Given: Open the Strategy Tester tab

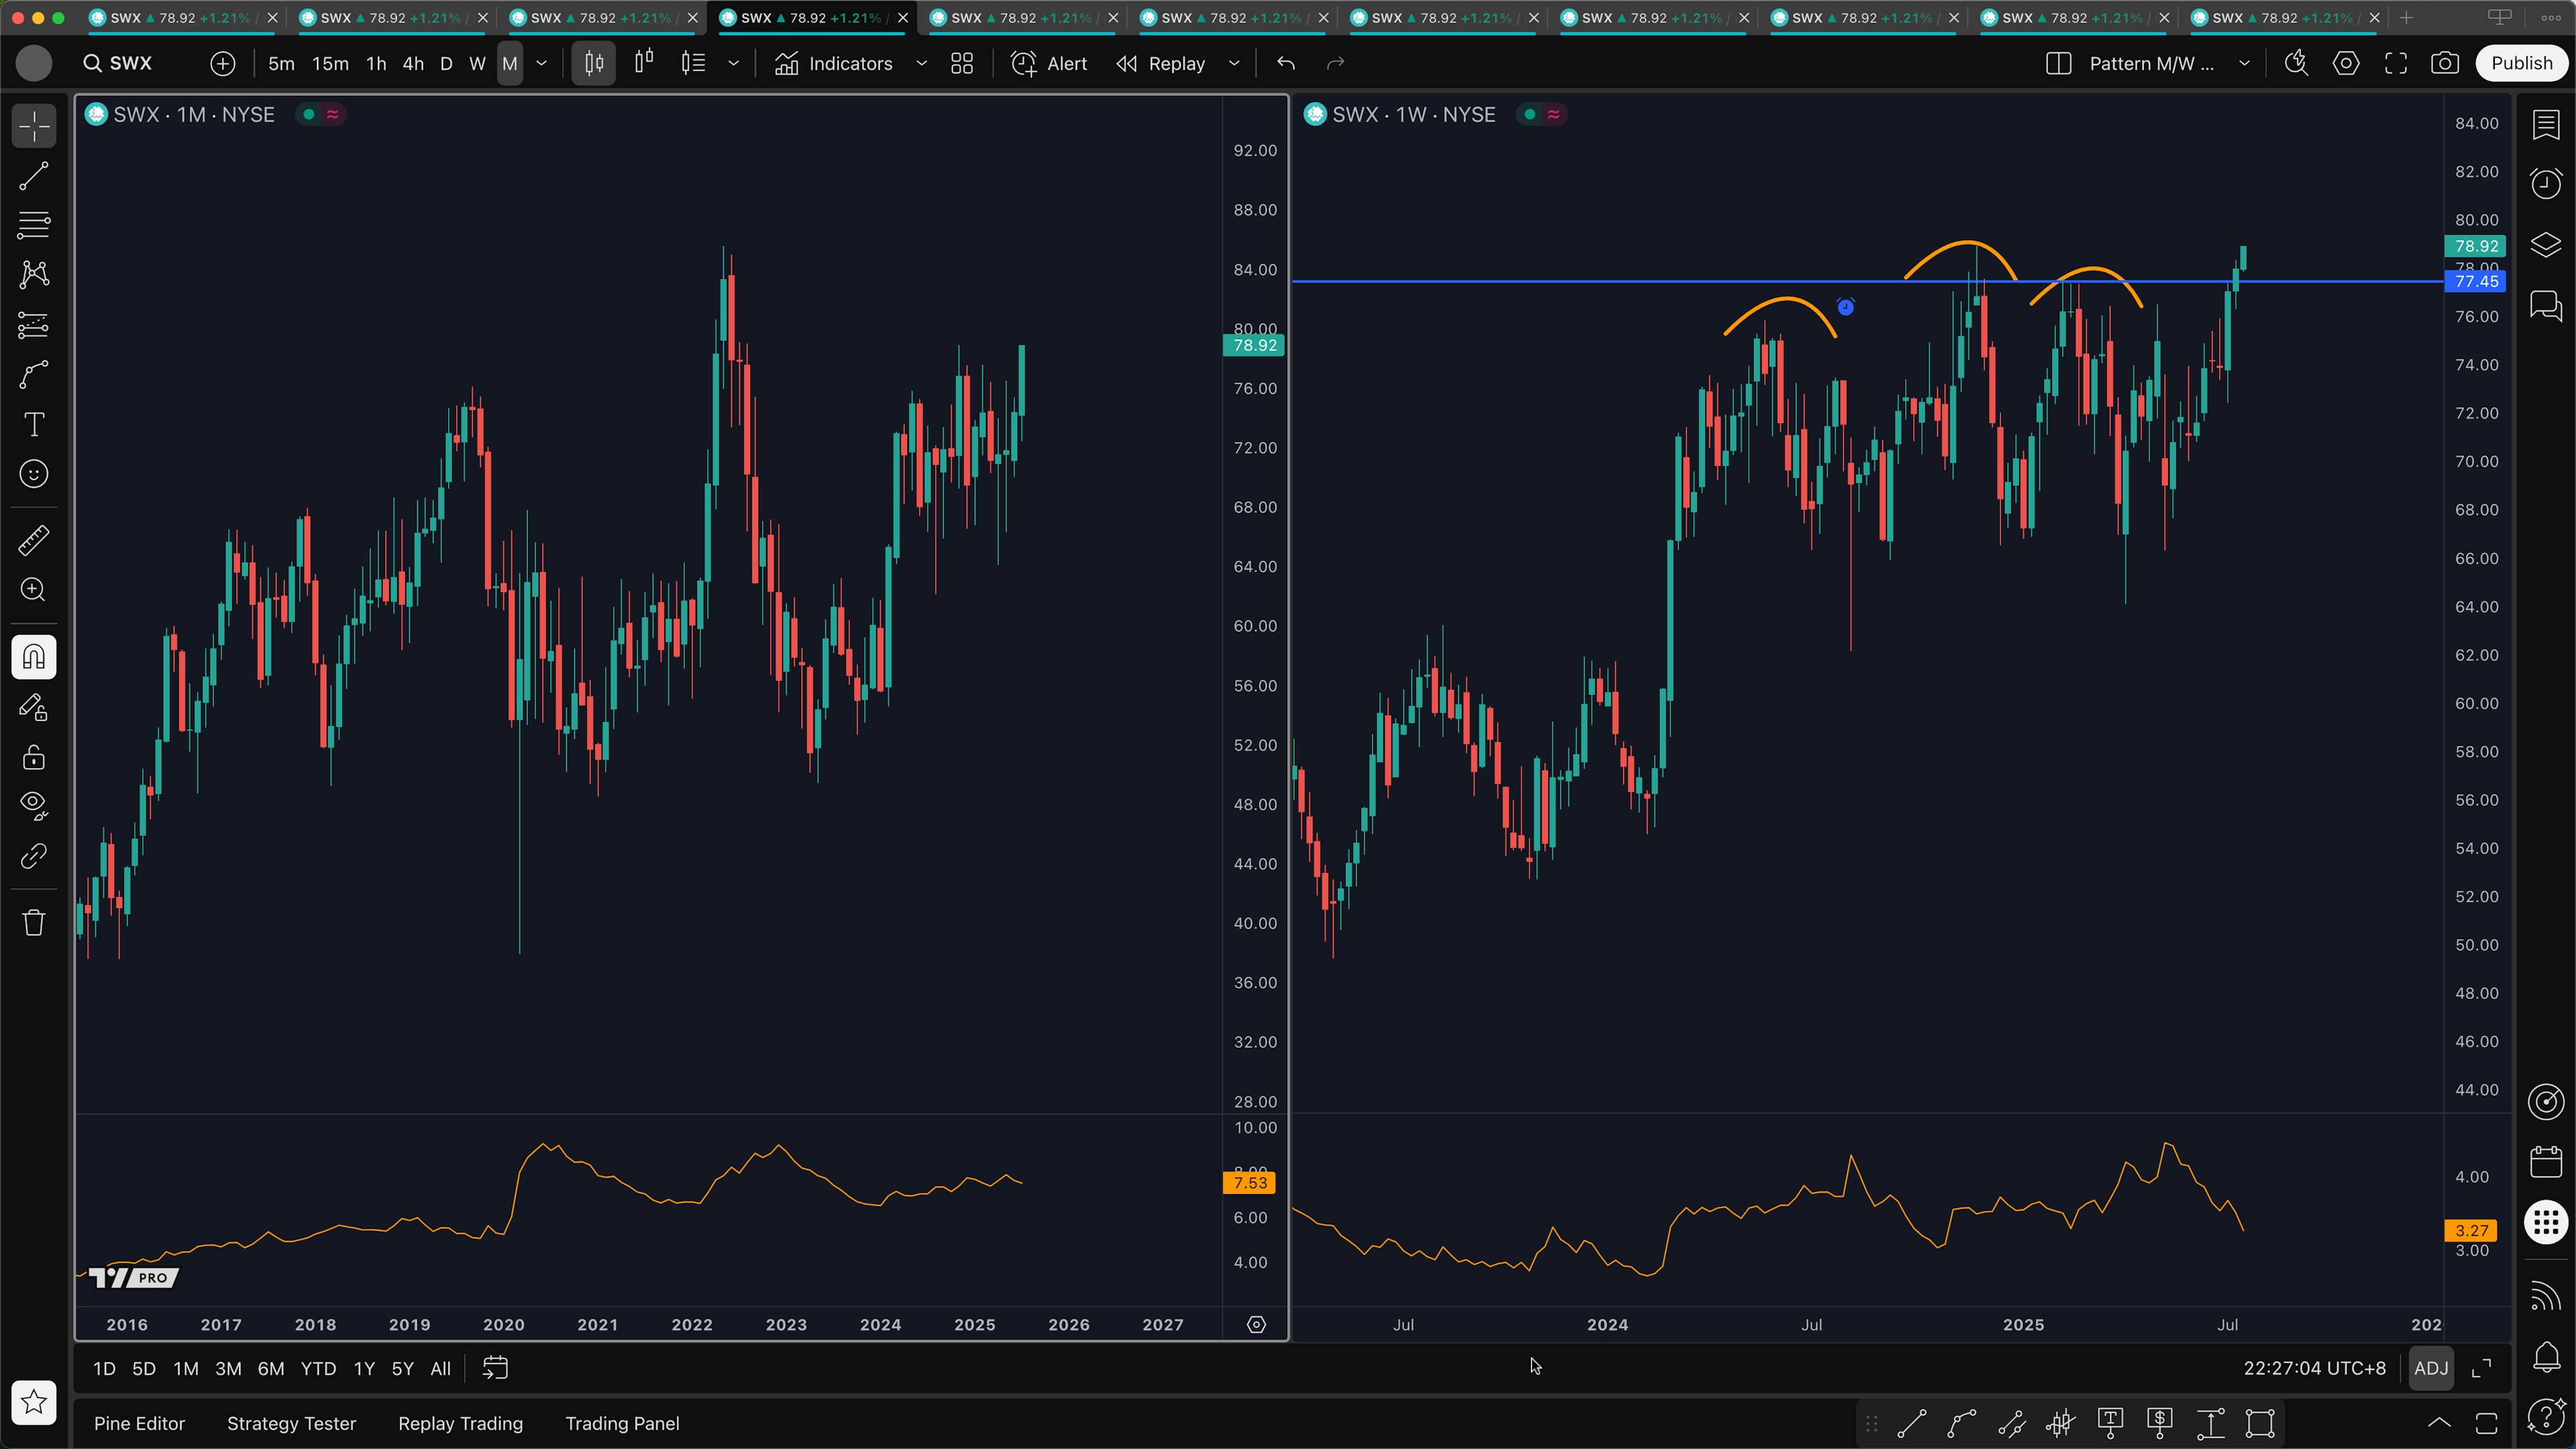Looking at the screenshot, I should click(x=291, y=1423).
